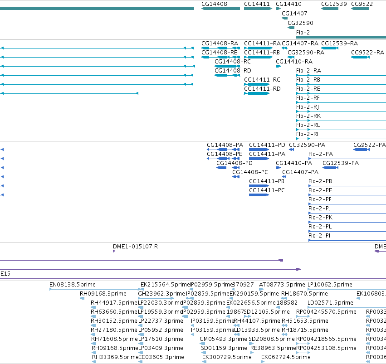Click the CG14407-RA transcript
The width and height of the screenshot is (386, 364).
(x=300, y=43)
